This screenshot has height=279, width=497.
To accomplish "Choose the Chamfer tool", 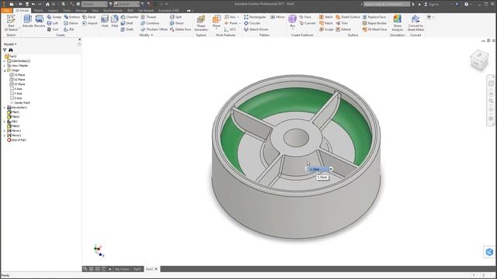I will pos(130,17).
